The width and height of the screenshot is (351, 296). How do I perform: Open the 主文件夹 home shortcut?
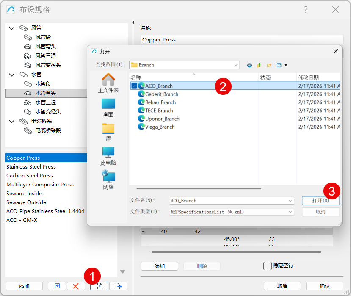point(108,83)
